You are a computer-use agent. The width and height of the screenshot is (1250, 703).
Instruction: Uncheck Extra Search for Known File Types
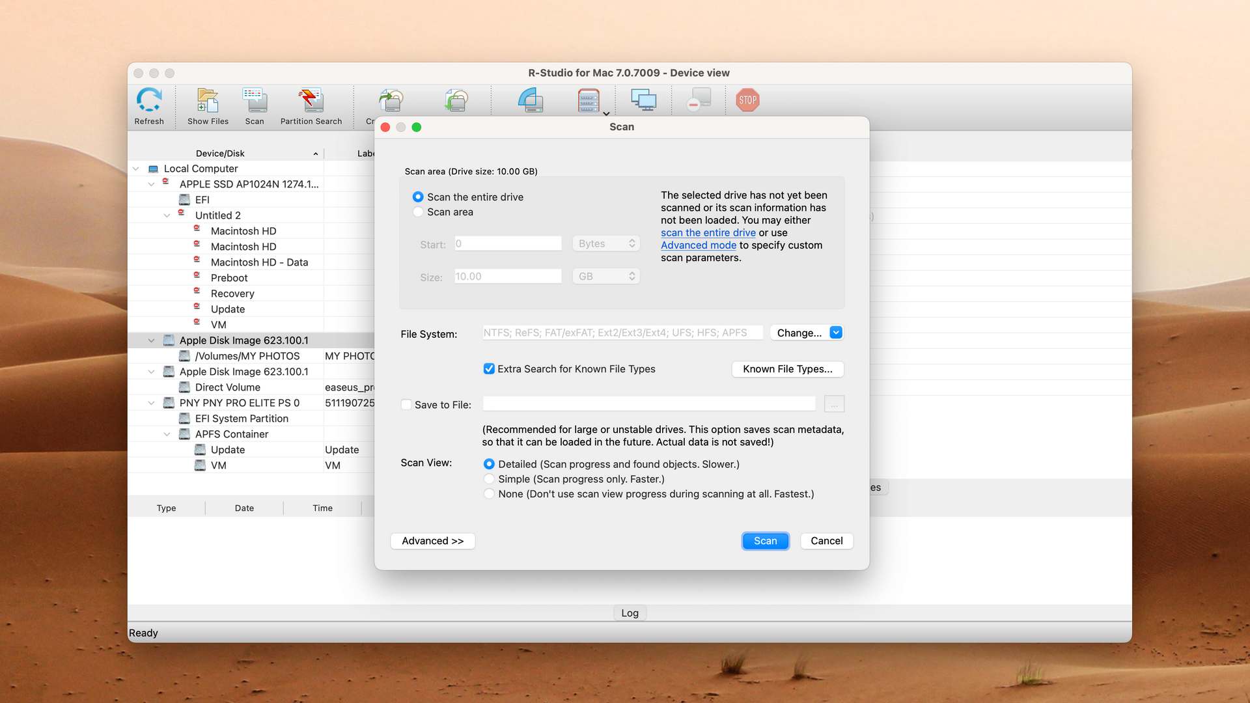point(489,369)
